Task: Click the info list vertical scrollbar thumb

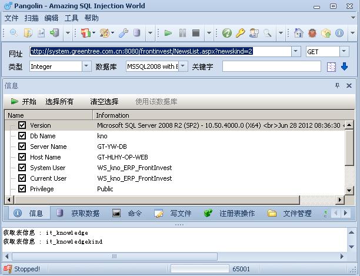Action: (349, 147)
